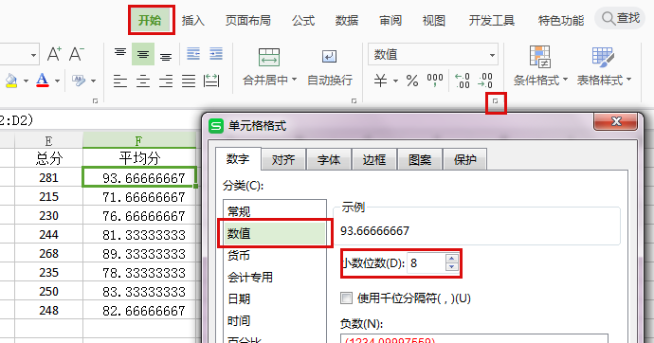Viewport: 654px width, 343px height.
Task: Apply percent style format
Action: pos(412,80)
